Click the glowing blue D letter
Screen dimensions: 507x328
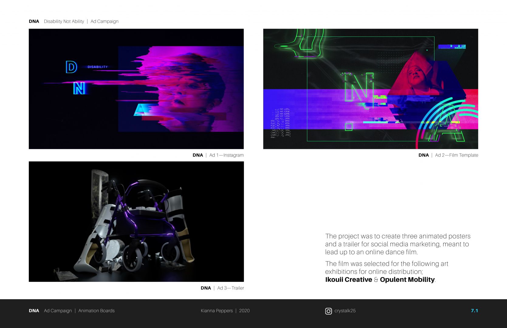click(x=71, y=67)
